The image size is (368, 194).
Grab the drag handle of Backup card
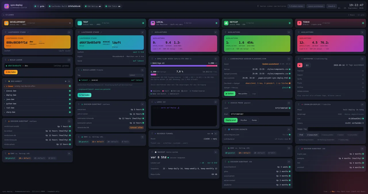(x=152, y=152)
